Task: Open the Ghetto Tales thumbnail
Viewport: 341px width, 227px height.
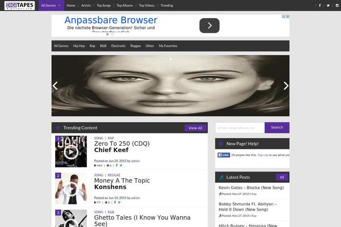Action: click(x=71, y=218)
